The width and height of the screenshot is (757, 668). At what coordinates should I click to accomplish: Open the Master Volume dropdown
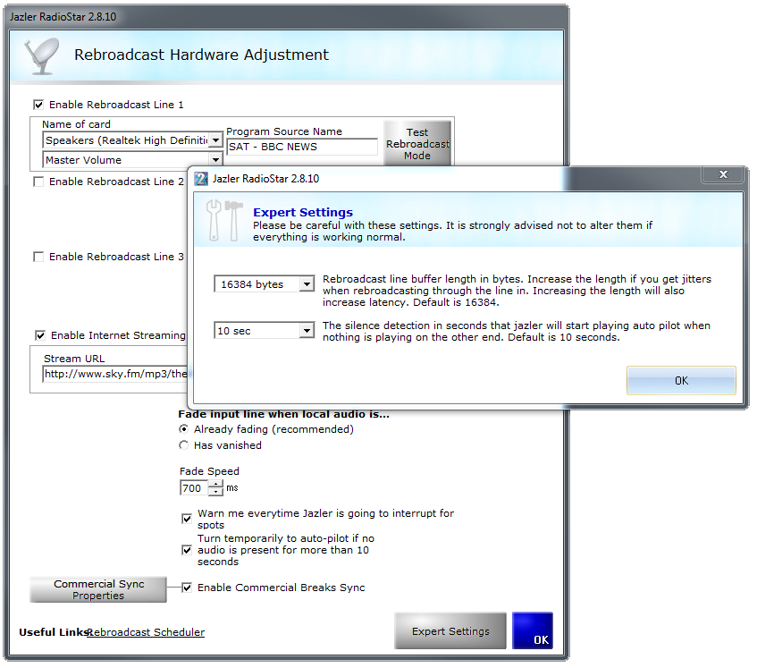pos(215,159)
